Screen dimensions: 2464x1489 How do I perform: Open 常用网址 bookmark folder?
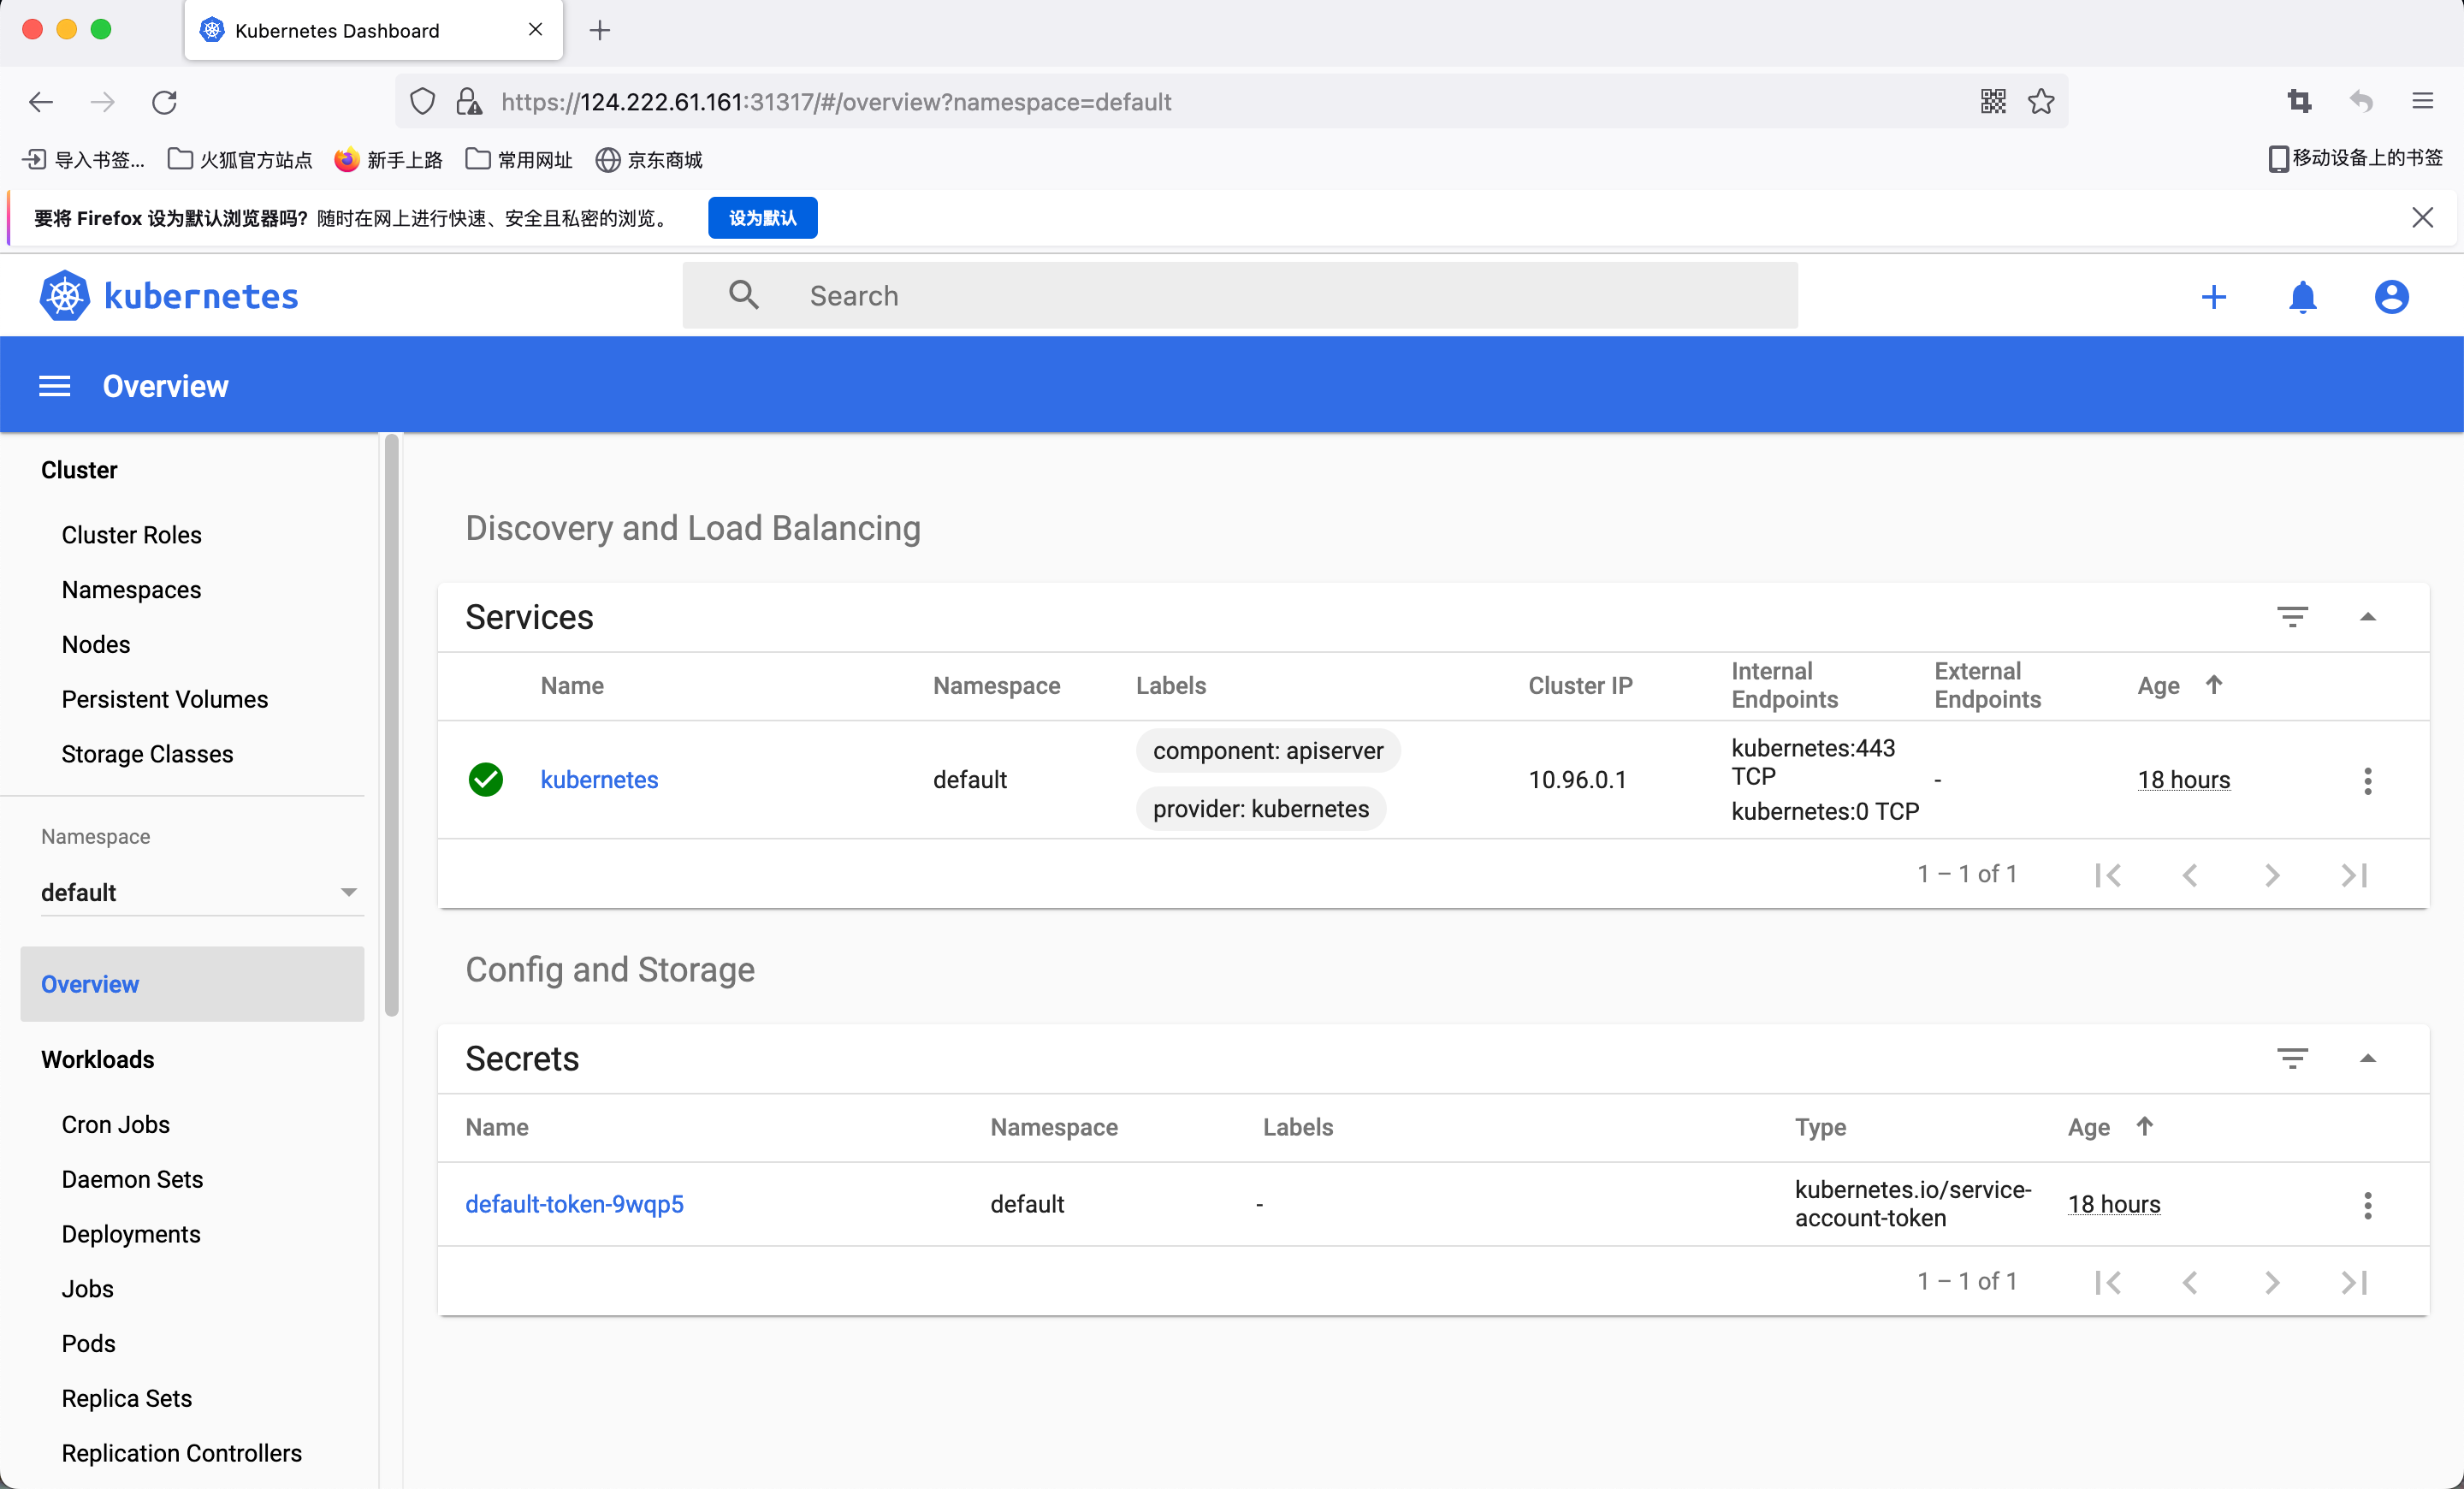(519, 160)
